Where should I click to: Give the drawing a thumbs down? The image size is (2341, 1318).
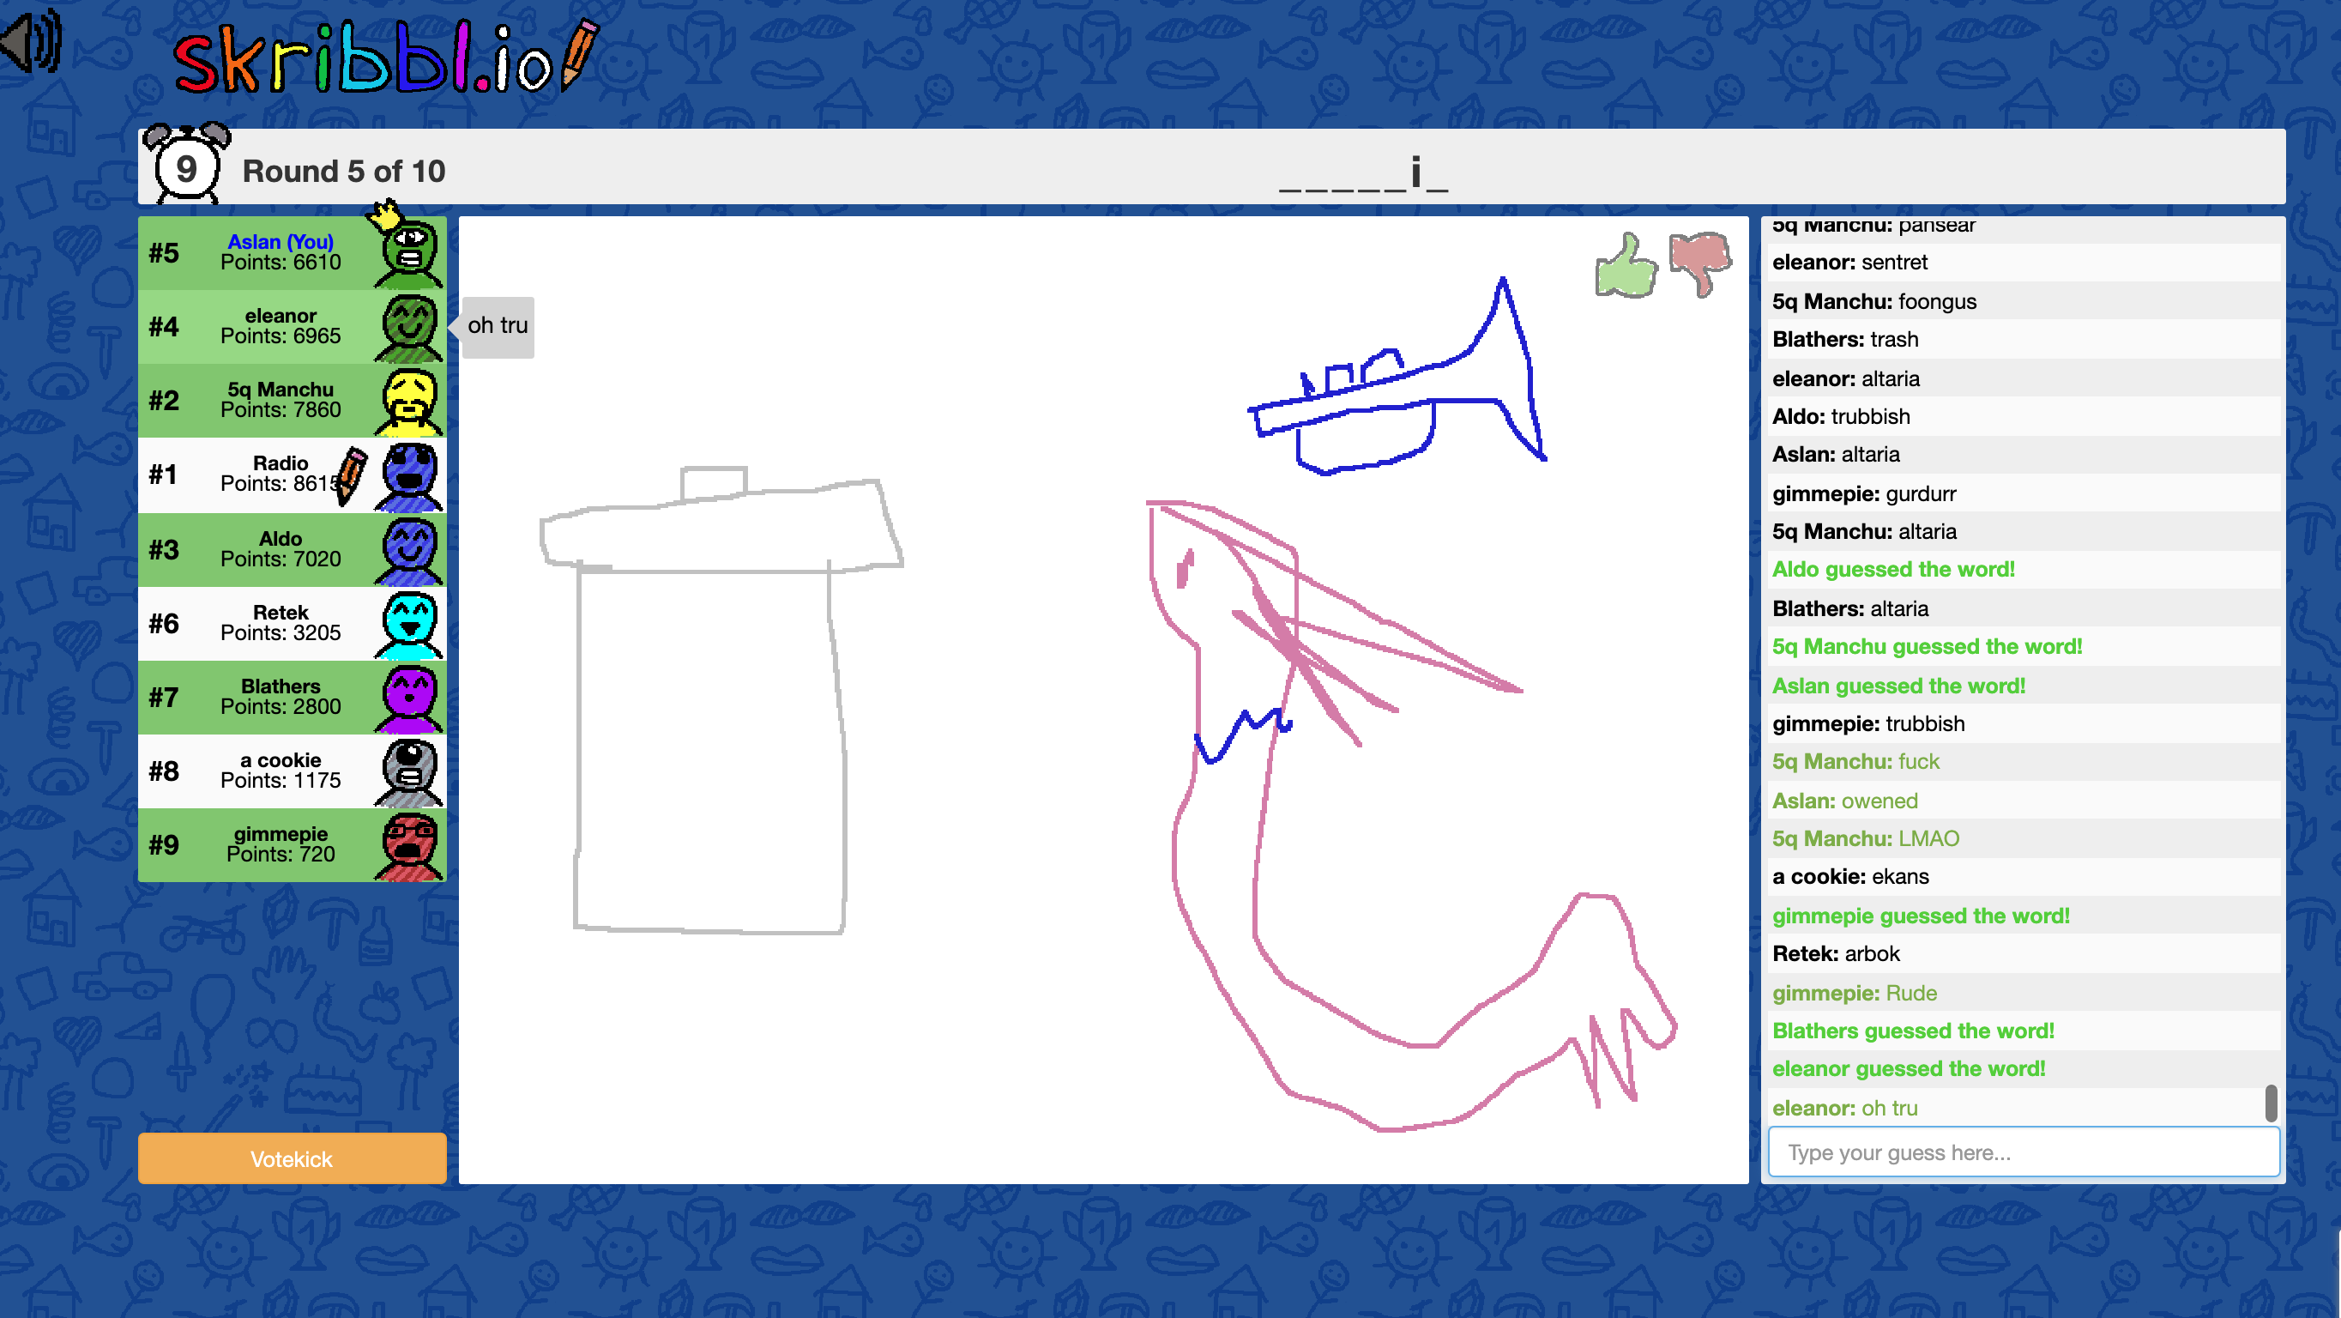1700,263
